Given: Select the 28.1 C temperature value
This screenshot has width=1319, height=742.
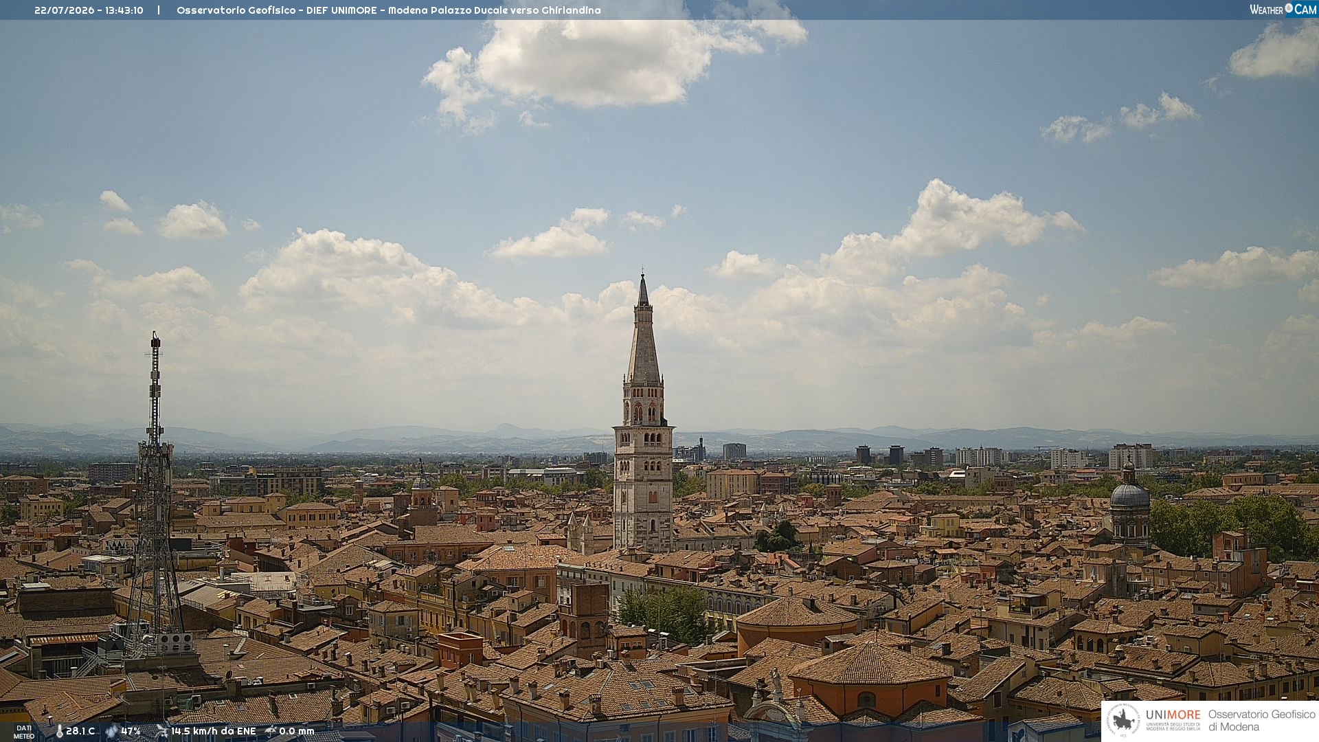Looking at the screenshot, I should point(80,732).
